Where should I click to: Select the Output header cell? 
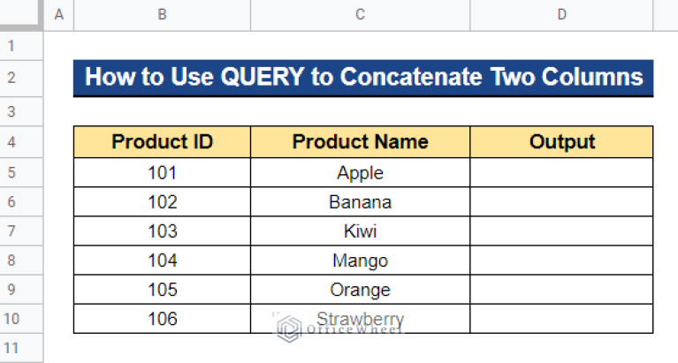pos(561,141)
